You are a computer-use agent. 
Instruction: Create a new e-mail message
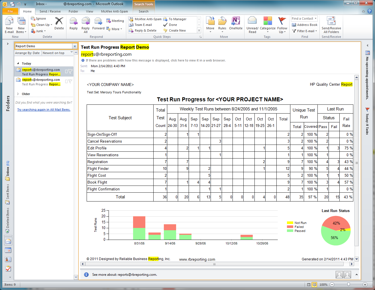[x=9, y=24]
